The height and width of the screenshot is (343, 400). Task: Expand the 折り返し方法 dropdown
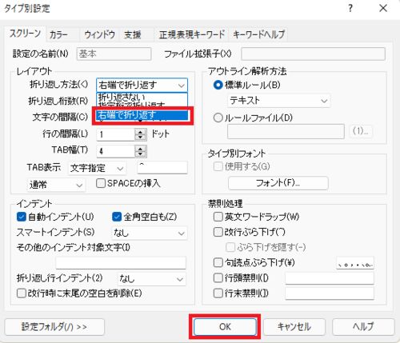point(142,86)
